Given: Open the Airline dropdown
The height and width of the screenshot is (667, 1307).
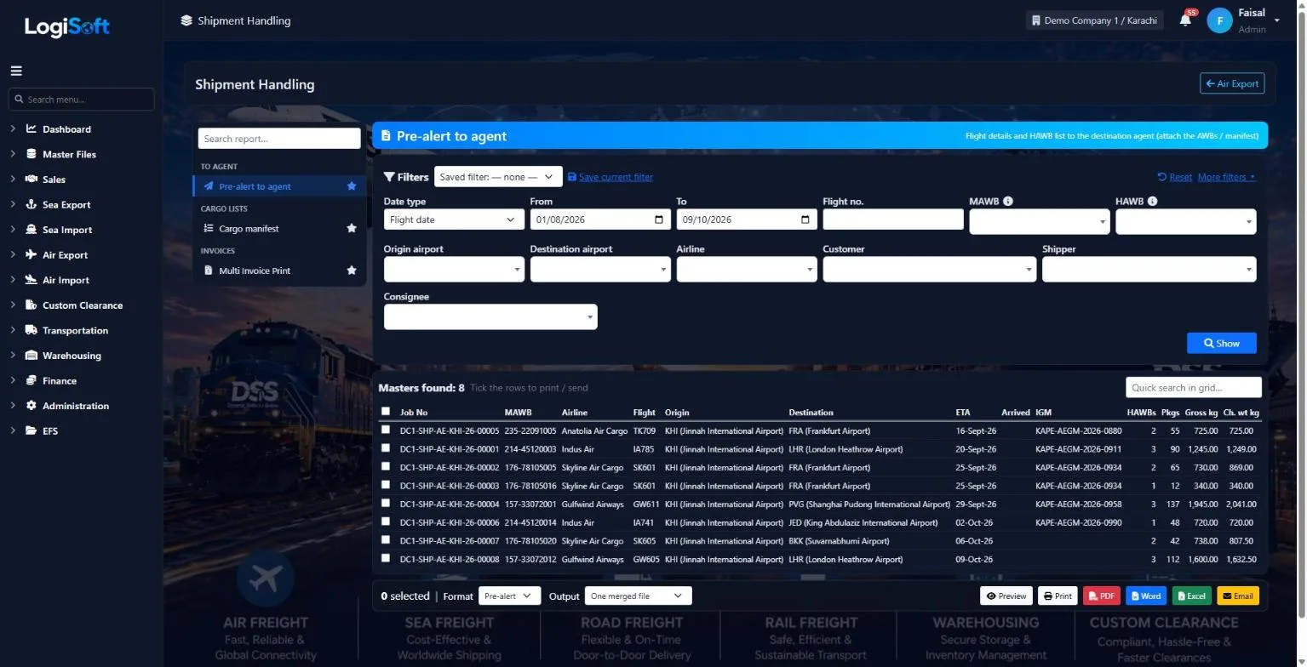Looking at the screenshot, I should pyautogui.click(x=747, y=270).
